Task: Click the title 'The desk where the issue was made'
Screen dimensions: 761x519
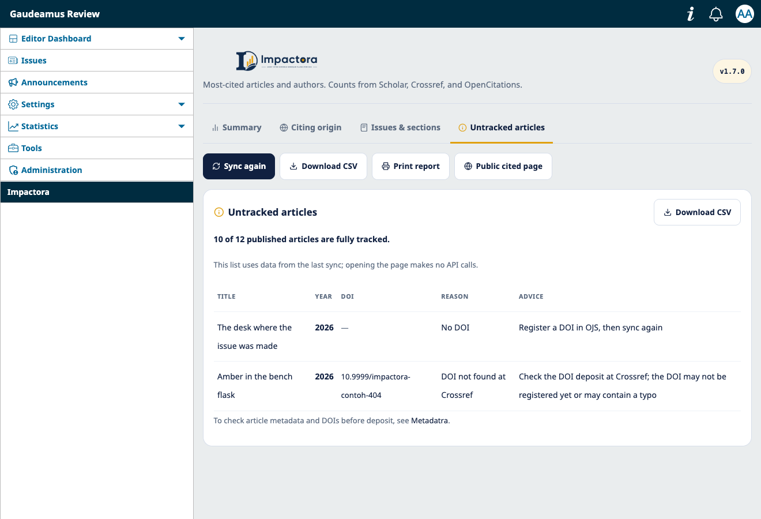Action: coord(255,337)
